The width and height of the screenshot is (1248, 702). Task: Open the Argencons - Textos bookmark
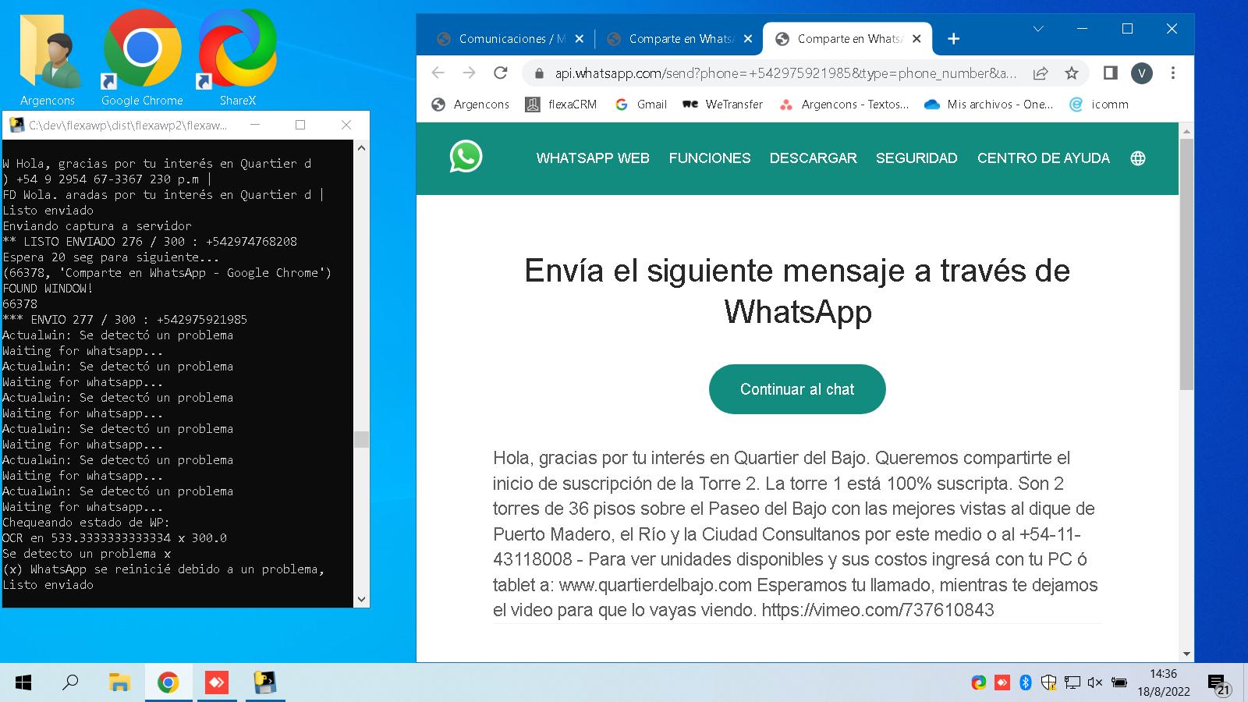[844, 105]
